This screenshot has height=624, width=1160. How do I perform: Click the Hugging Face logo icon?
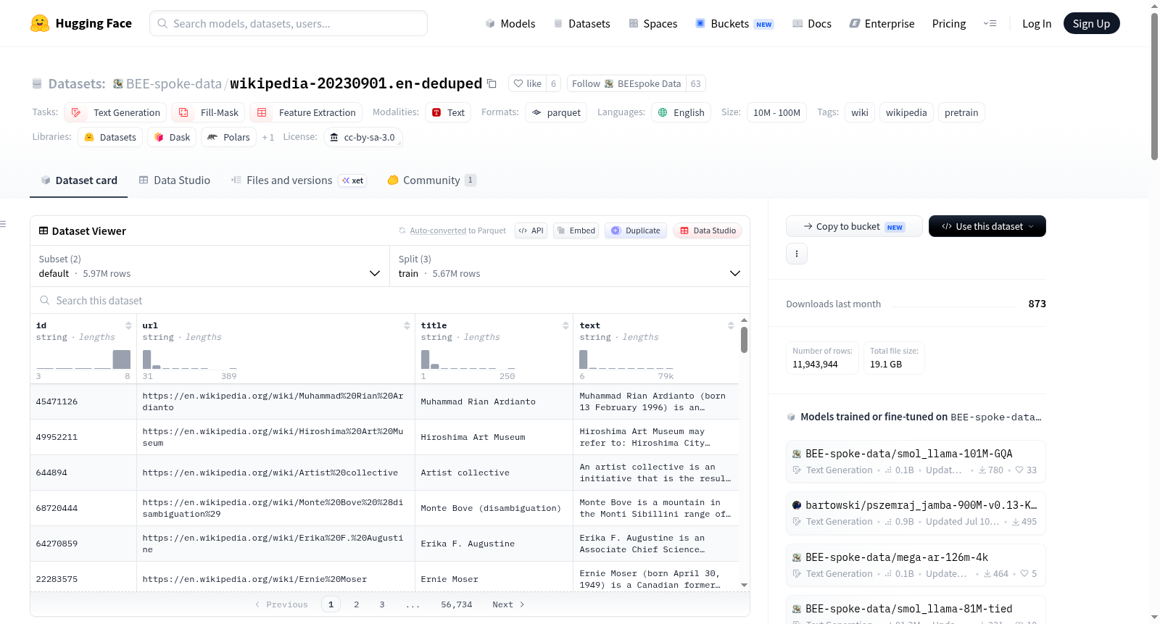pos(40,23)
